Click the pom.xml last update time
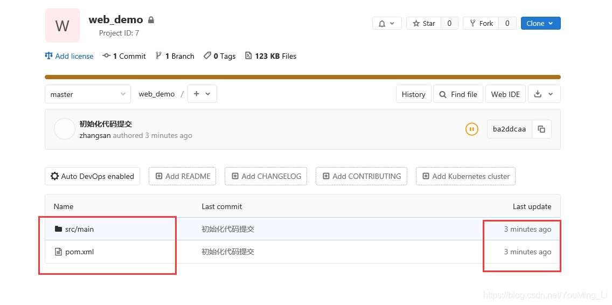Viewport: 612px width, 305px height. pos(528,252)
